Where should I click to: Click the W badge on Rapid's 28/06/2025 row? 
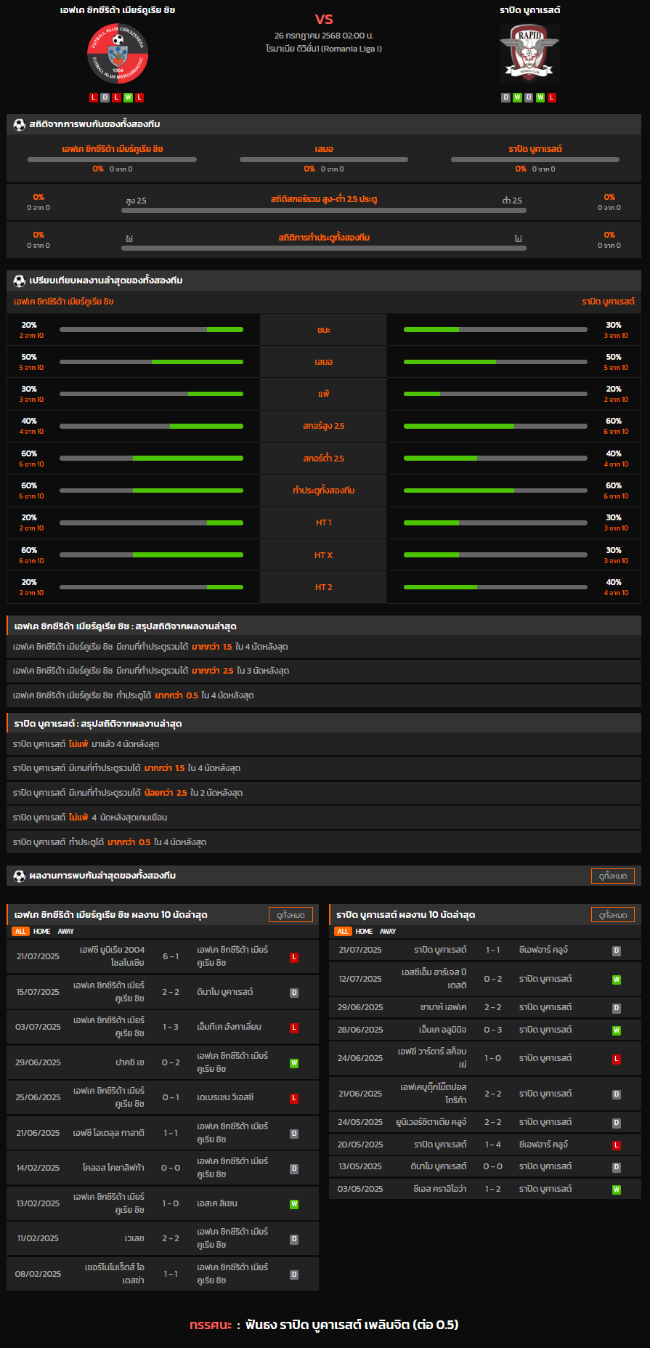[x=617, y=1030]
